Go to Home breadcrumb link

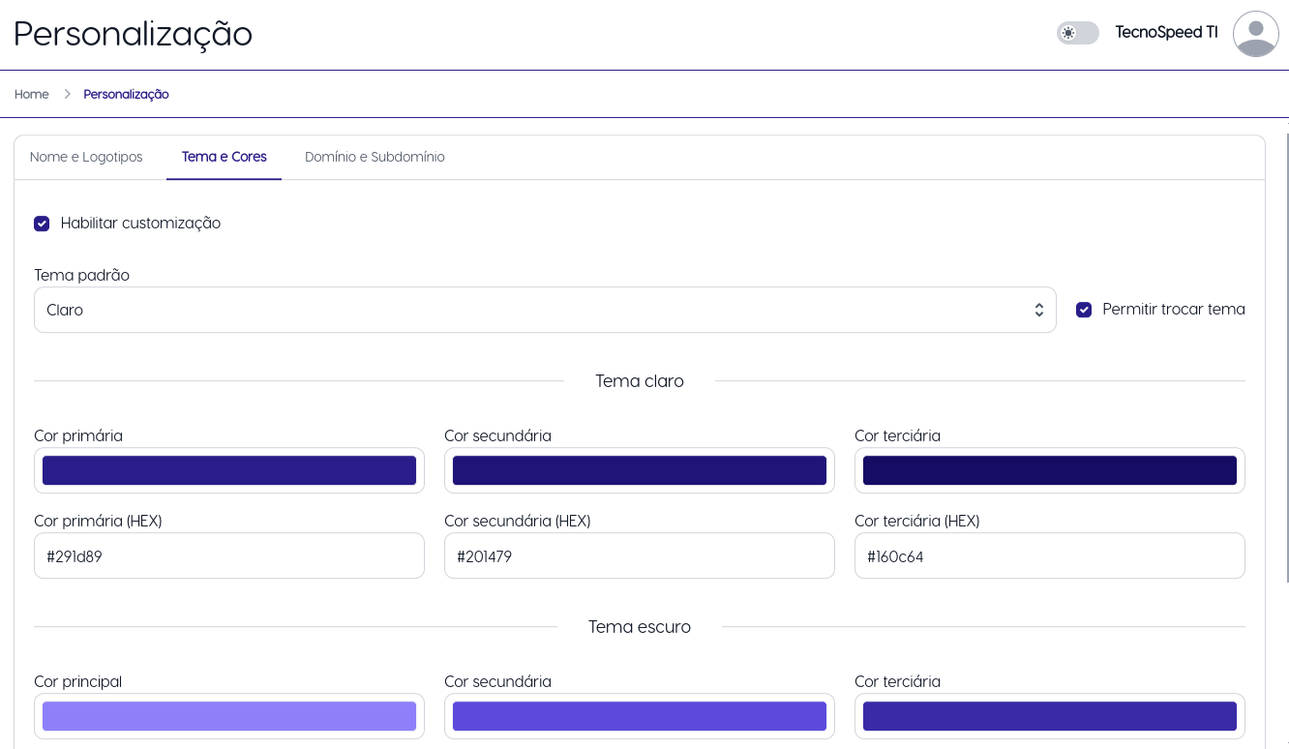point(32,94)
